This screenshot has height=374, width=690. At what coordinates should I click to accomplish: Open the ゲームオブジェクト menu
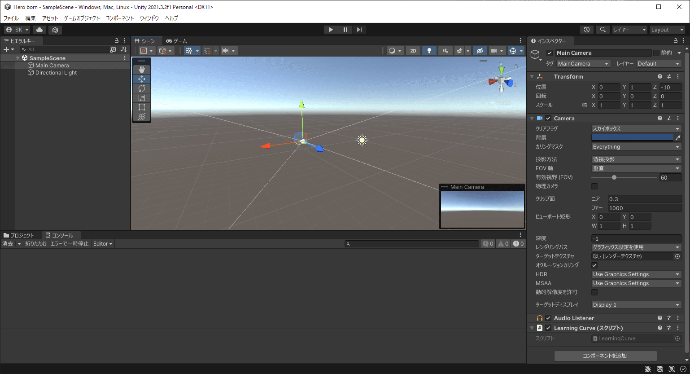pyautogui.click(x=82, y=18)
